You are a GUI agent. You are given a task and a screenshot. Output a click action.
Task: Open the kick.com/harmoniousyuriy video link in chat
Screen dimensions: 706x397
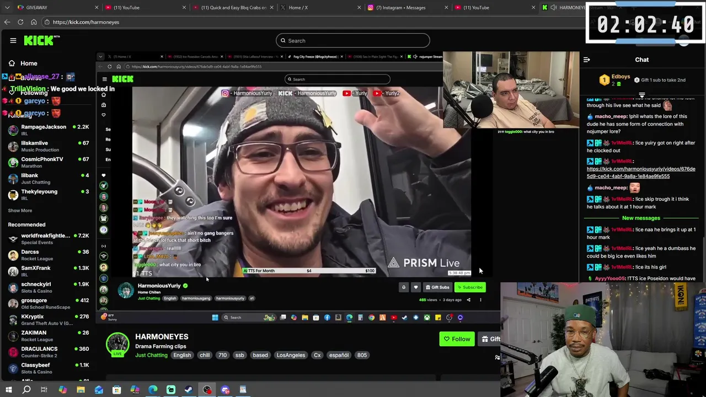tap(641, 173)
